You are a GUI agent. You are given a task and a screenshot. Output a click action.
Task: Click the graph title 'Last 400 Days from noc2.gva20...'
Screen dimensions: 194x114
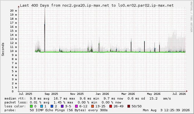pyautogui.click(x=97, y=6)
